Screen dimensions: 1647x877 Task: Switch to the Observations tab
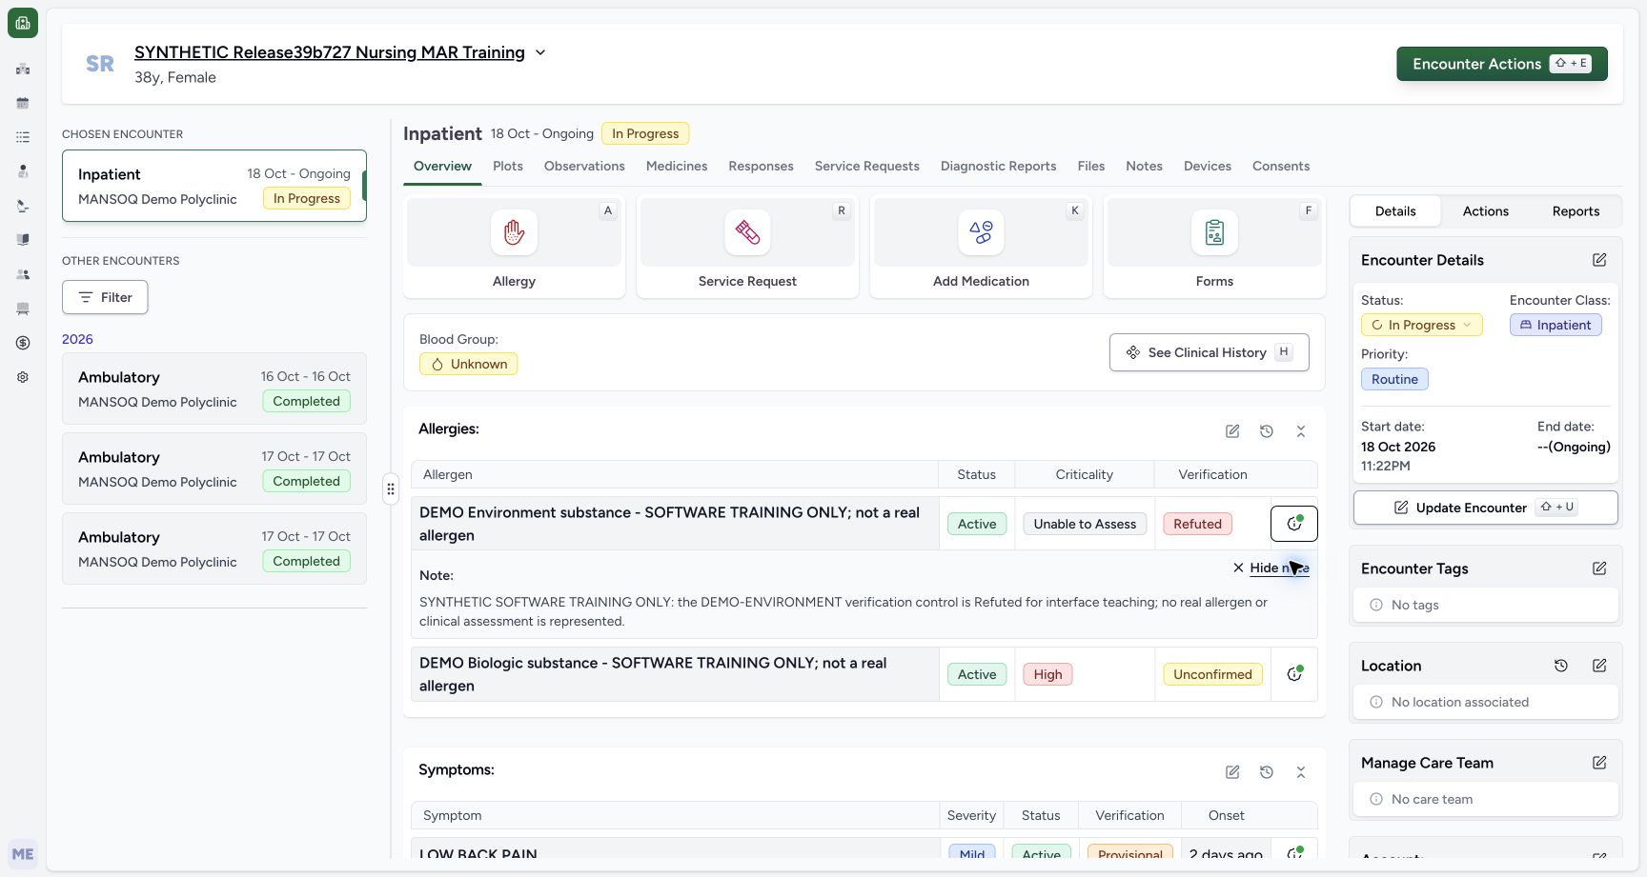point(584,166)
